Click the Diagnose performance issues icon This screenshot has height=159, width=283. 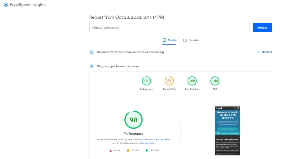coord(92,66)
